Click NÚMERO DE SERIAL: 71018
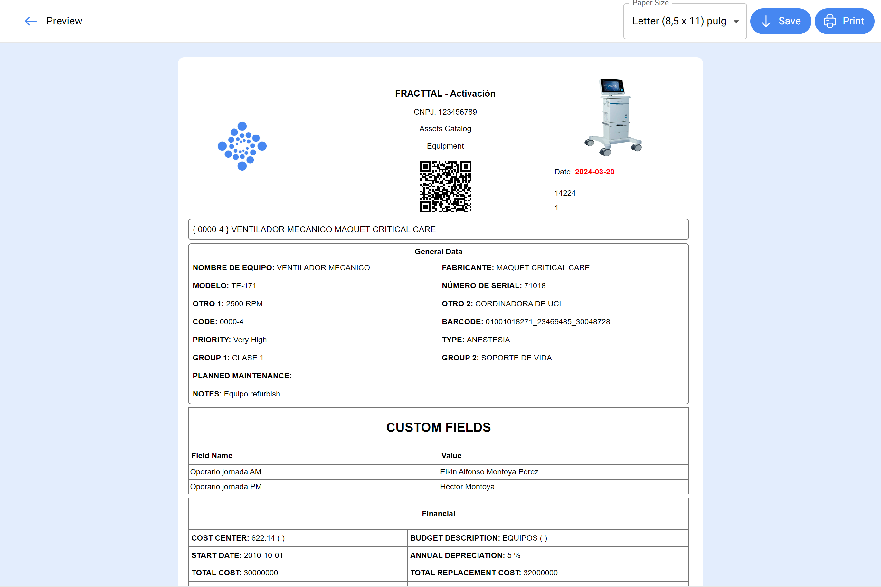The image size is (881, 587). [493, 286]
